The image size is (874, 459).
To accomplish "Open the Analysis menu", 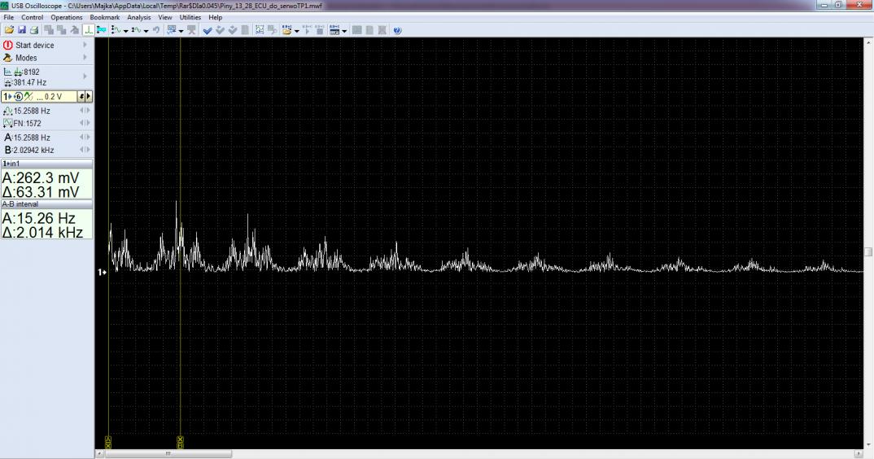I will click(x=139, y=17).
